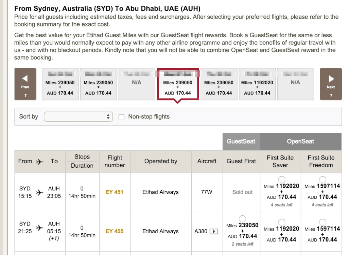Click plane icon in EY 455 row
348x255 pixels.
coord(40,228)
